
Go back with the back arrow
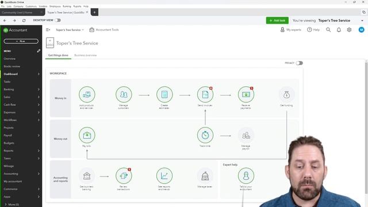pyautogui.click(x=5, y=21)
